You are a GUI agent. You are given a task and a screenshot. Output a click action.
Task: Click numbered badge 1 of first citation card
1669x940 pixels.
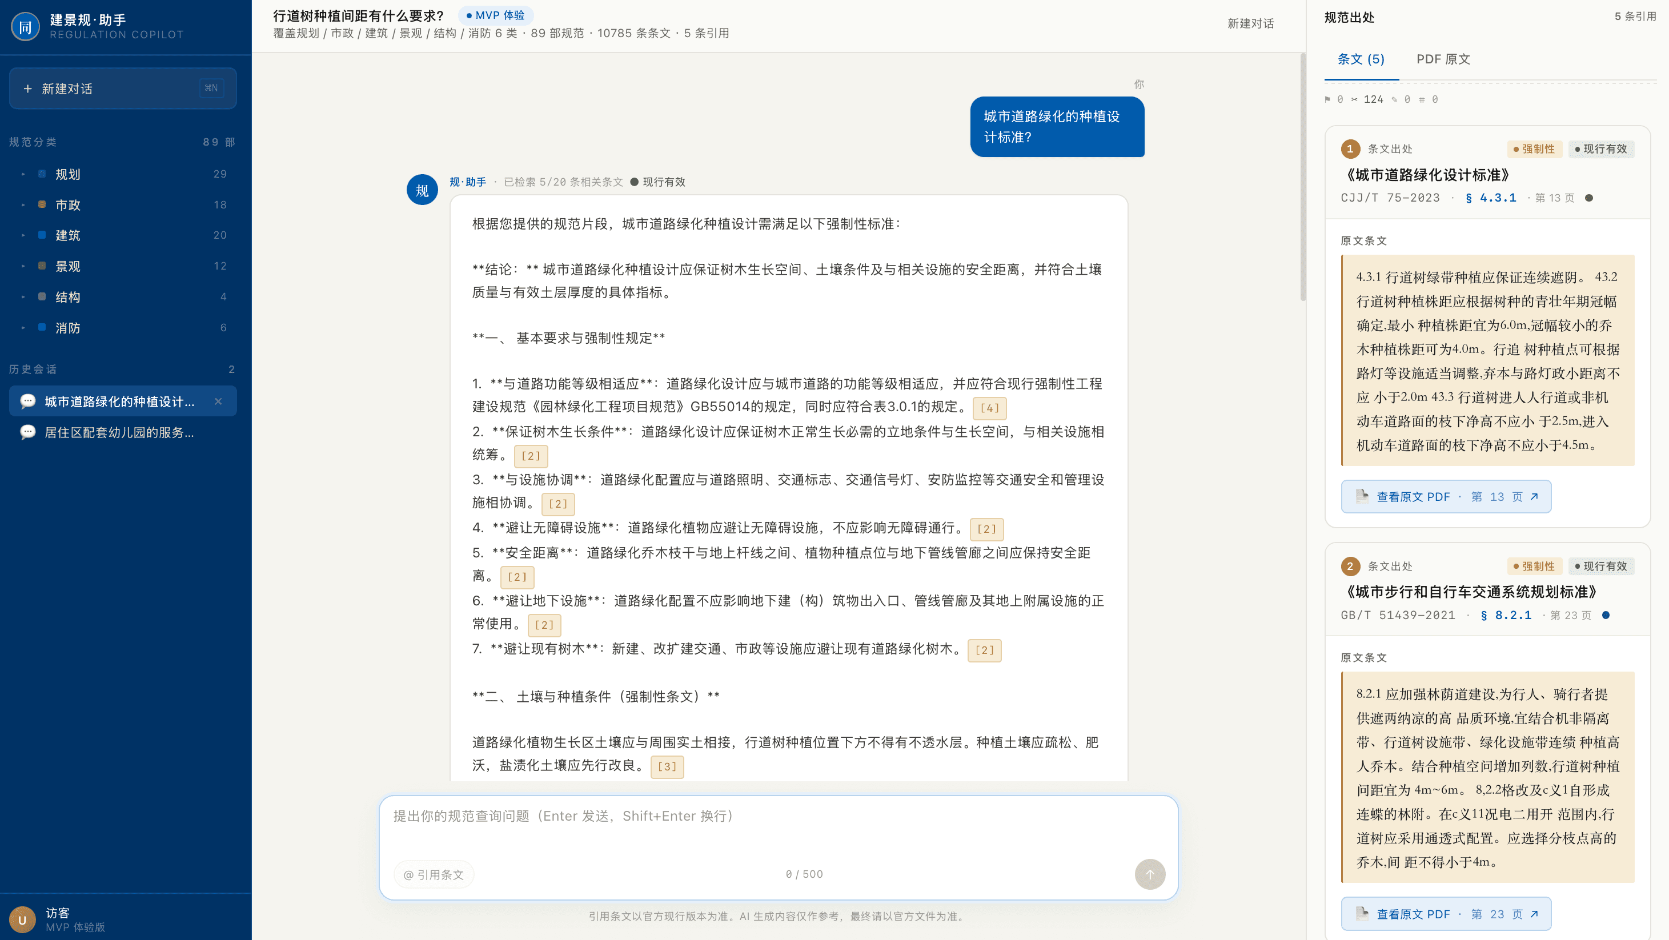click(x=1350, y=149)
